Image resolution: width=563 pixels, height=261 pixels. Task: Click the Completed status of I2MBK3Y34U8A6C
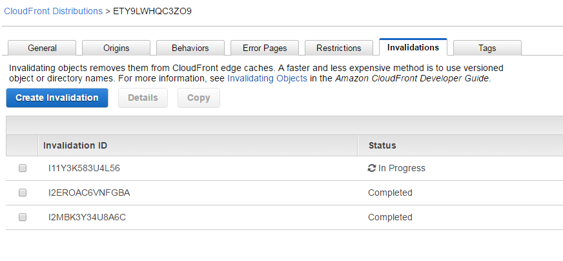(x=390, y=217)
